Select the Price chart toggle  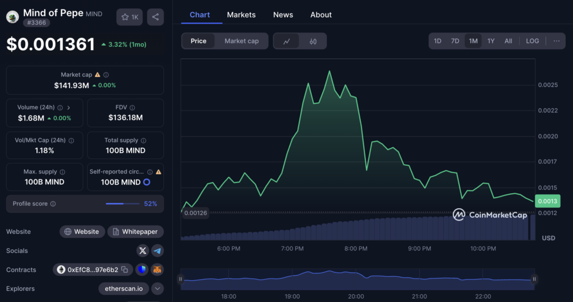click(199, 41)
